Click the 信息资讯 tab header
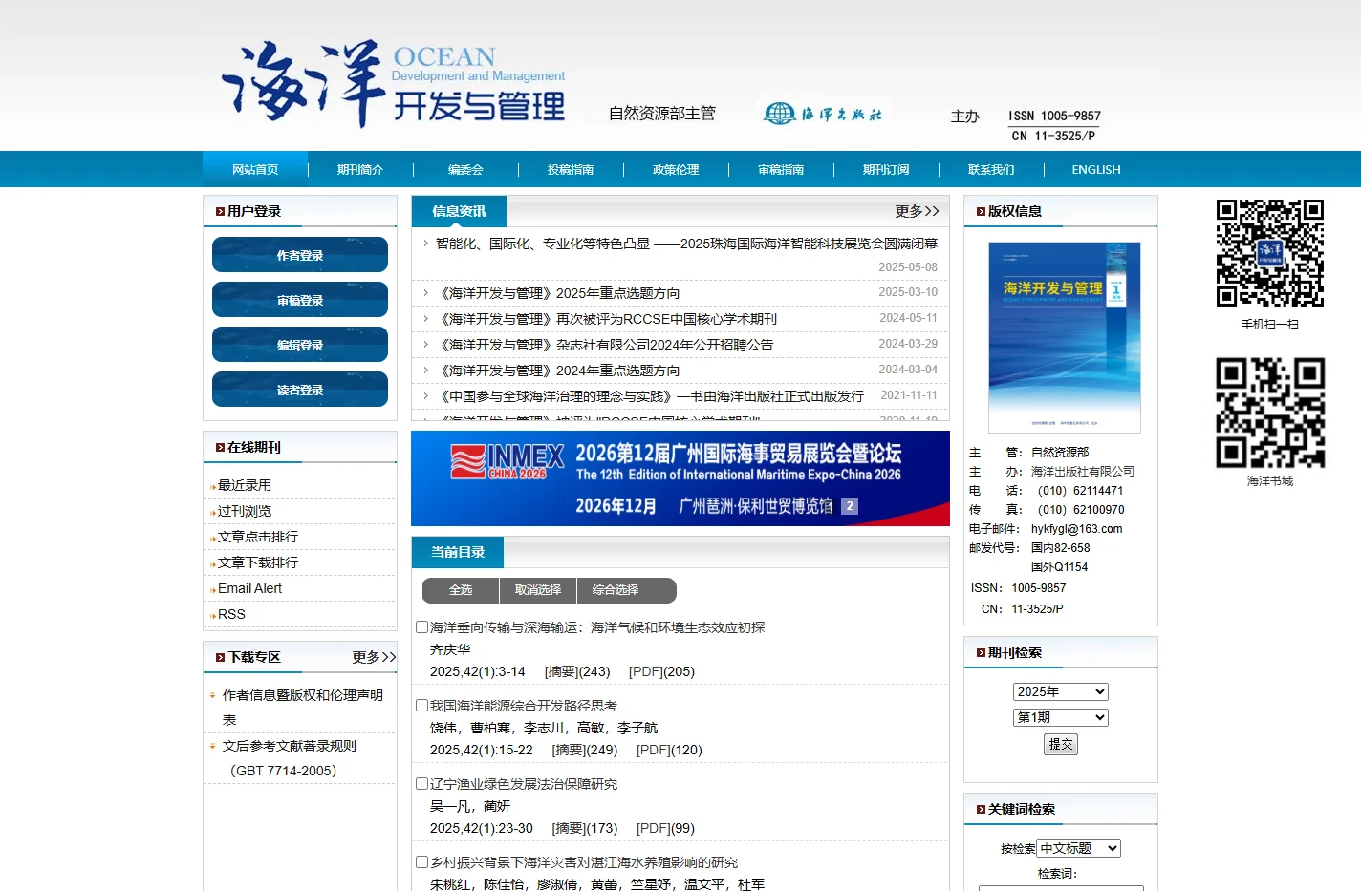Viewport: 1361px width, 891px height. pos(459,211)
